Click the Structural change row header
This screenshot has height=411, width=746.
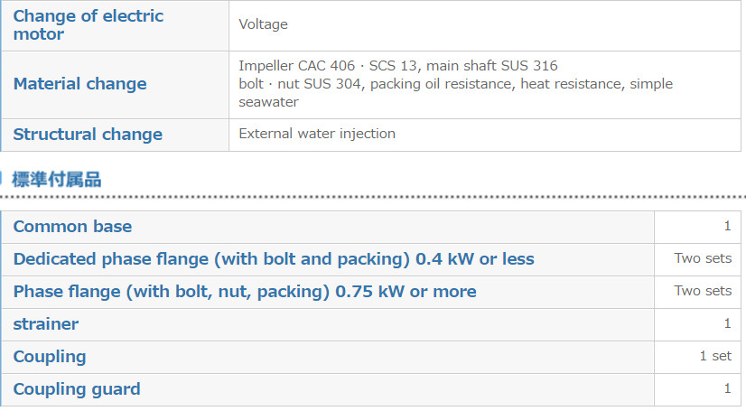click(88, 135)
